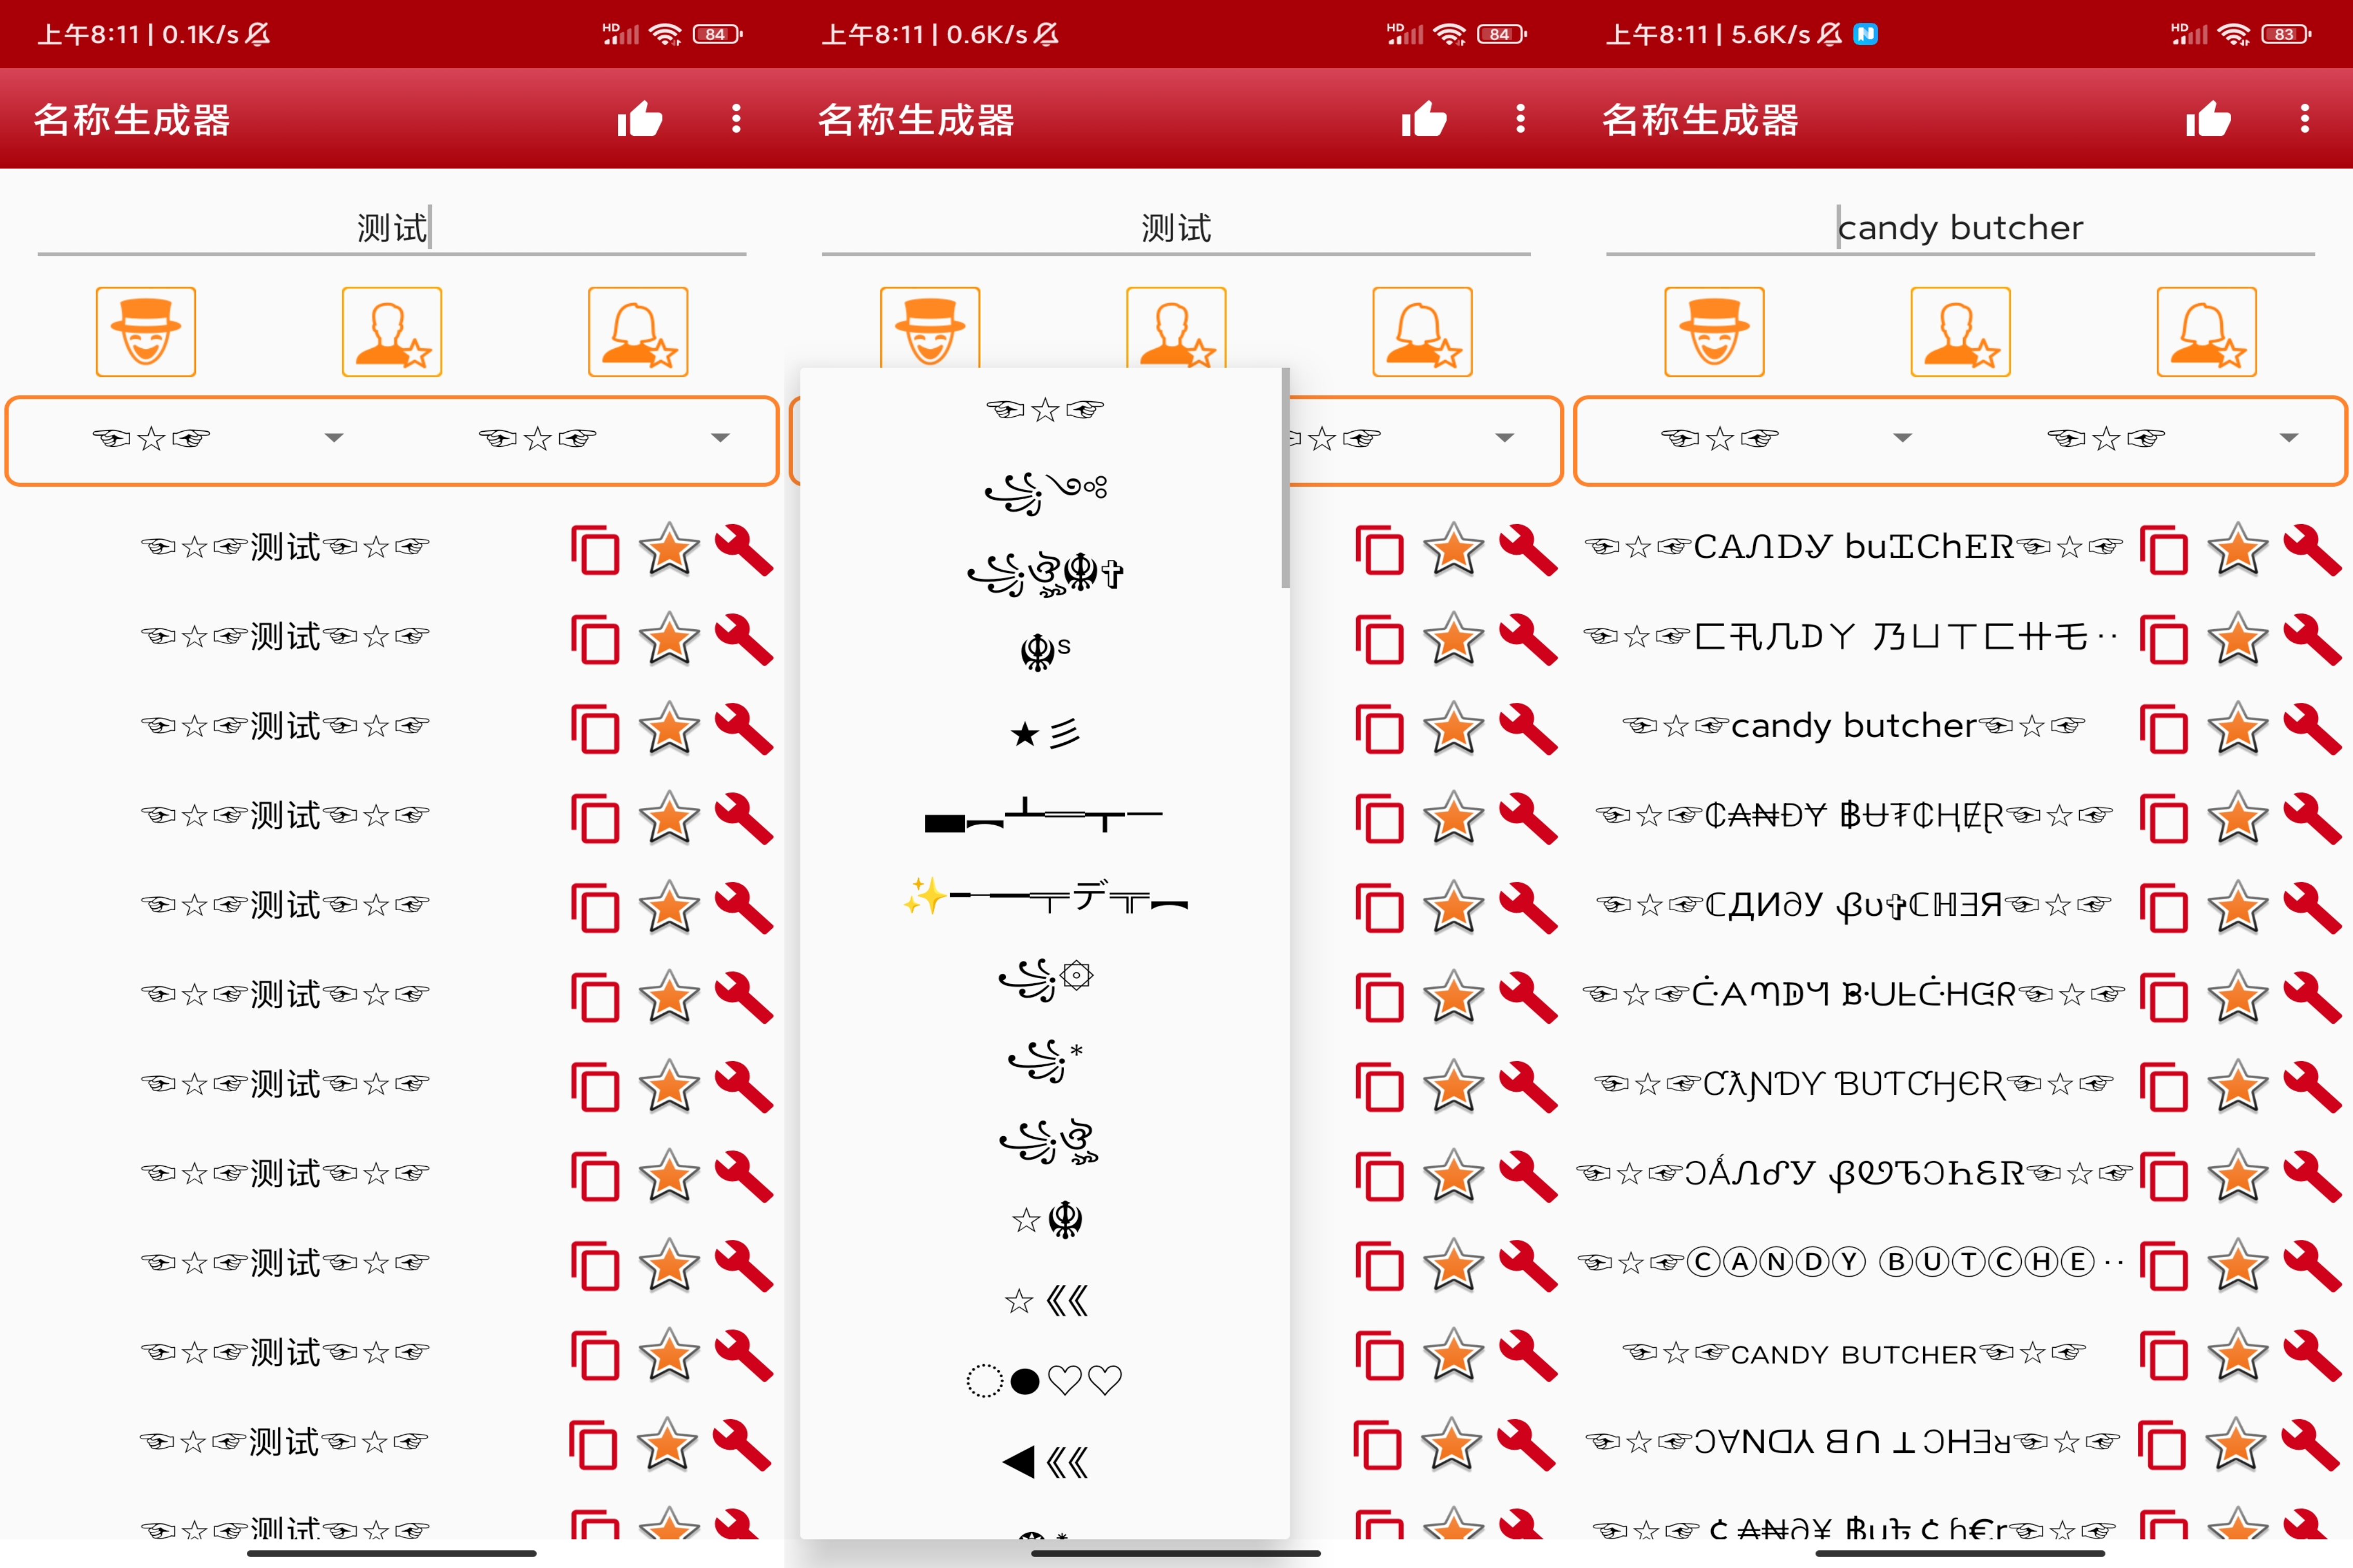
Task: Tap female avatar with star on right screen
Action: [2206, 332]
